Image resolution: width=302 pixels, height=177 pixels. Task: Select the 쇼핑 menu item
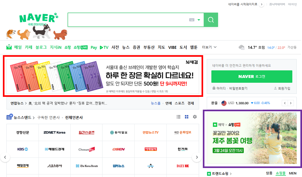(68, 47)
